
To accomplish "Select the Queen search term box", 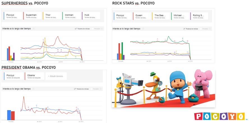I will [x=142, y=16].
